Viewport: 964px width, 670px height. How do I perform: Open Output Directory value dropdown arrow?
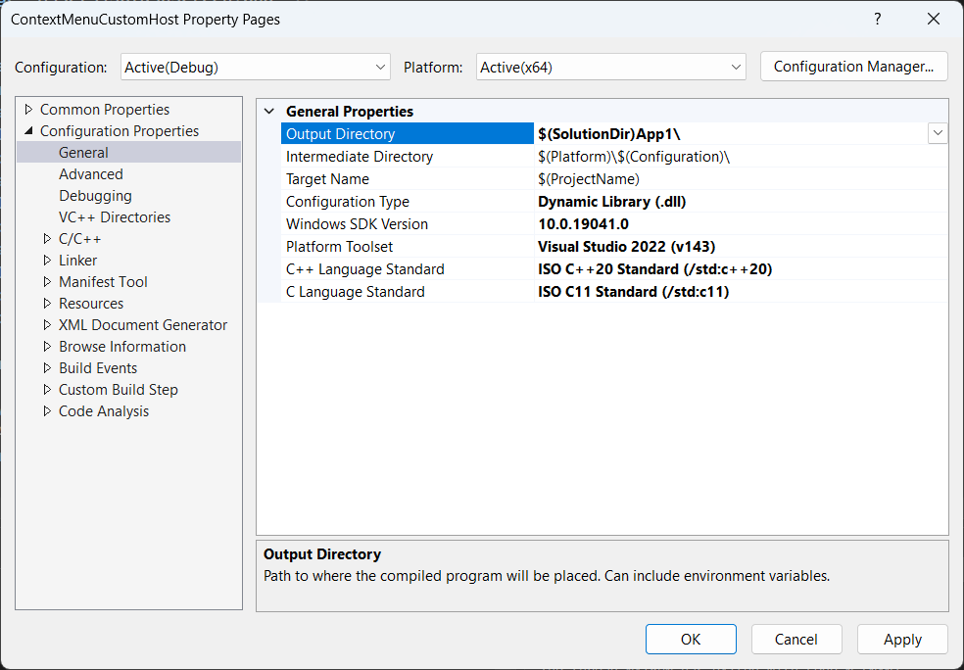(x=938, y=133)
